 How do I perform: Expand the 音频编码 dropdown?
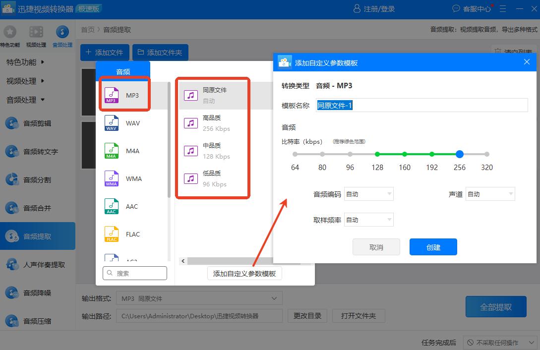pyautogui.click(x=368, y=194)
